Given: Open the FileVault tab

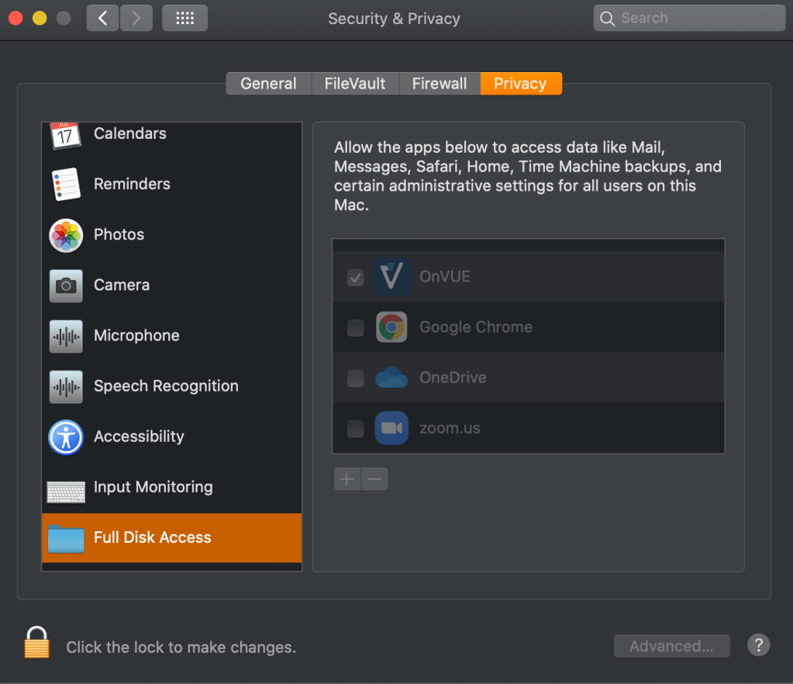Looking at the screenshot, I should click(x=355, y=84).
